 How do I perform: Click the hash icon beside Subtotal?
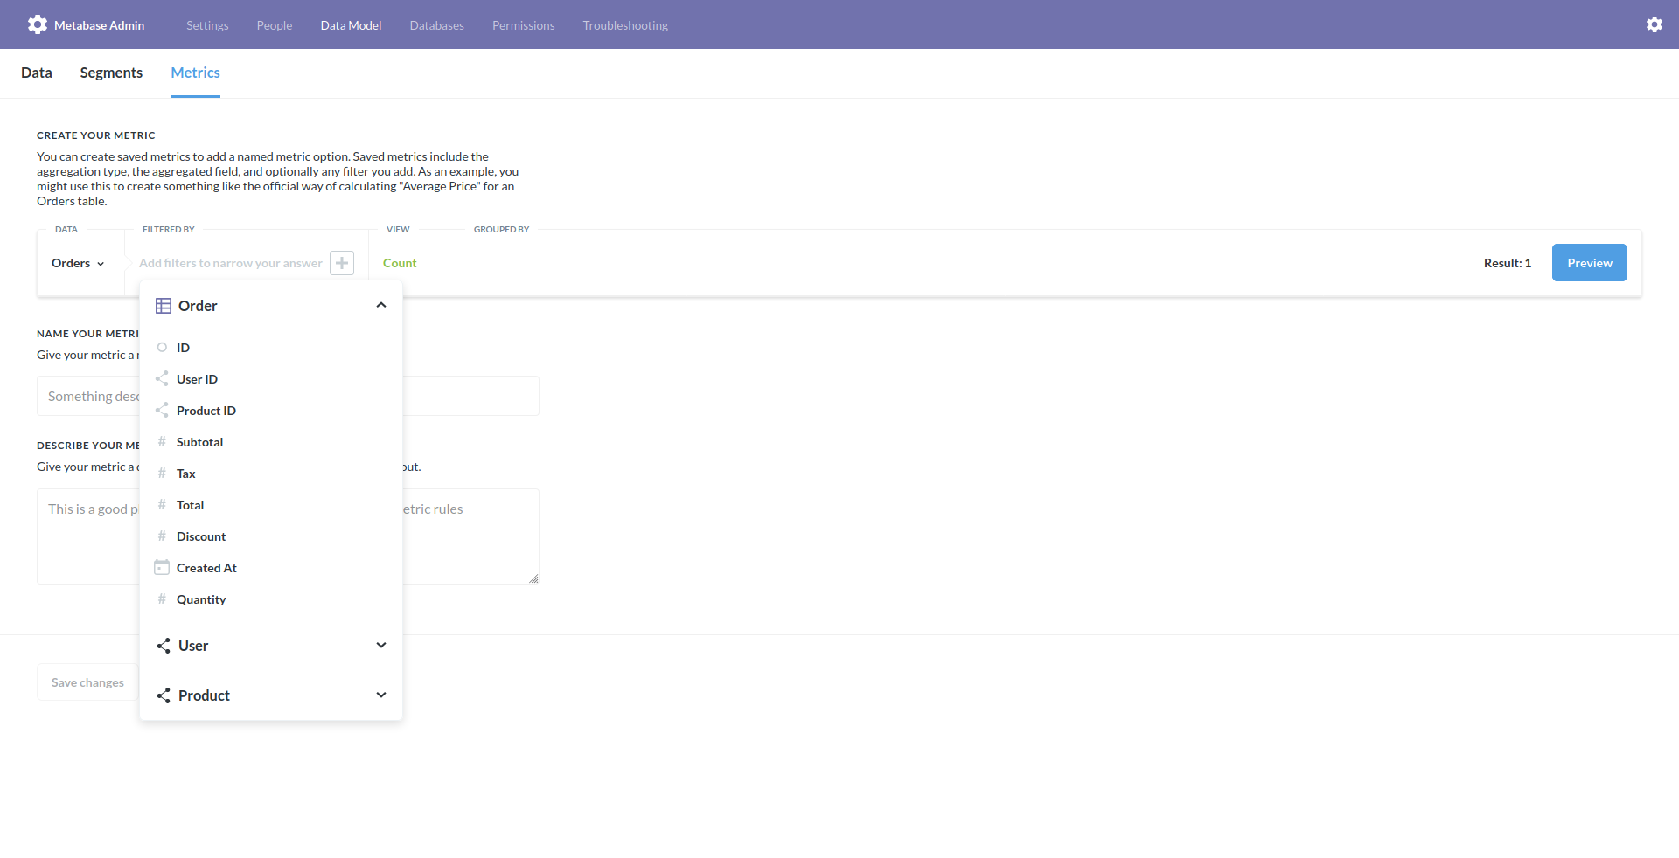coord(162,442)
